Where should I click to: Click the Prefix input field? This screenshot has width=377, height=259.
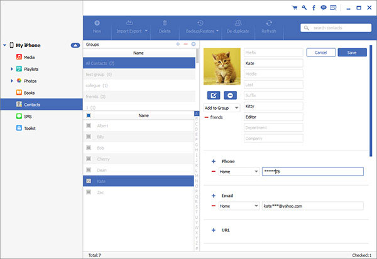coord(273,52)
